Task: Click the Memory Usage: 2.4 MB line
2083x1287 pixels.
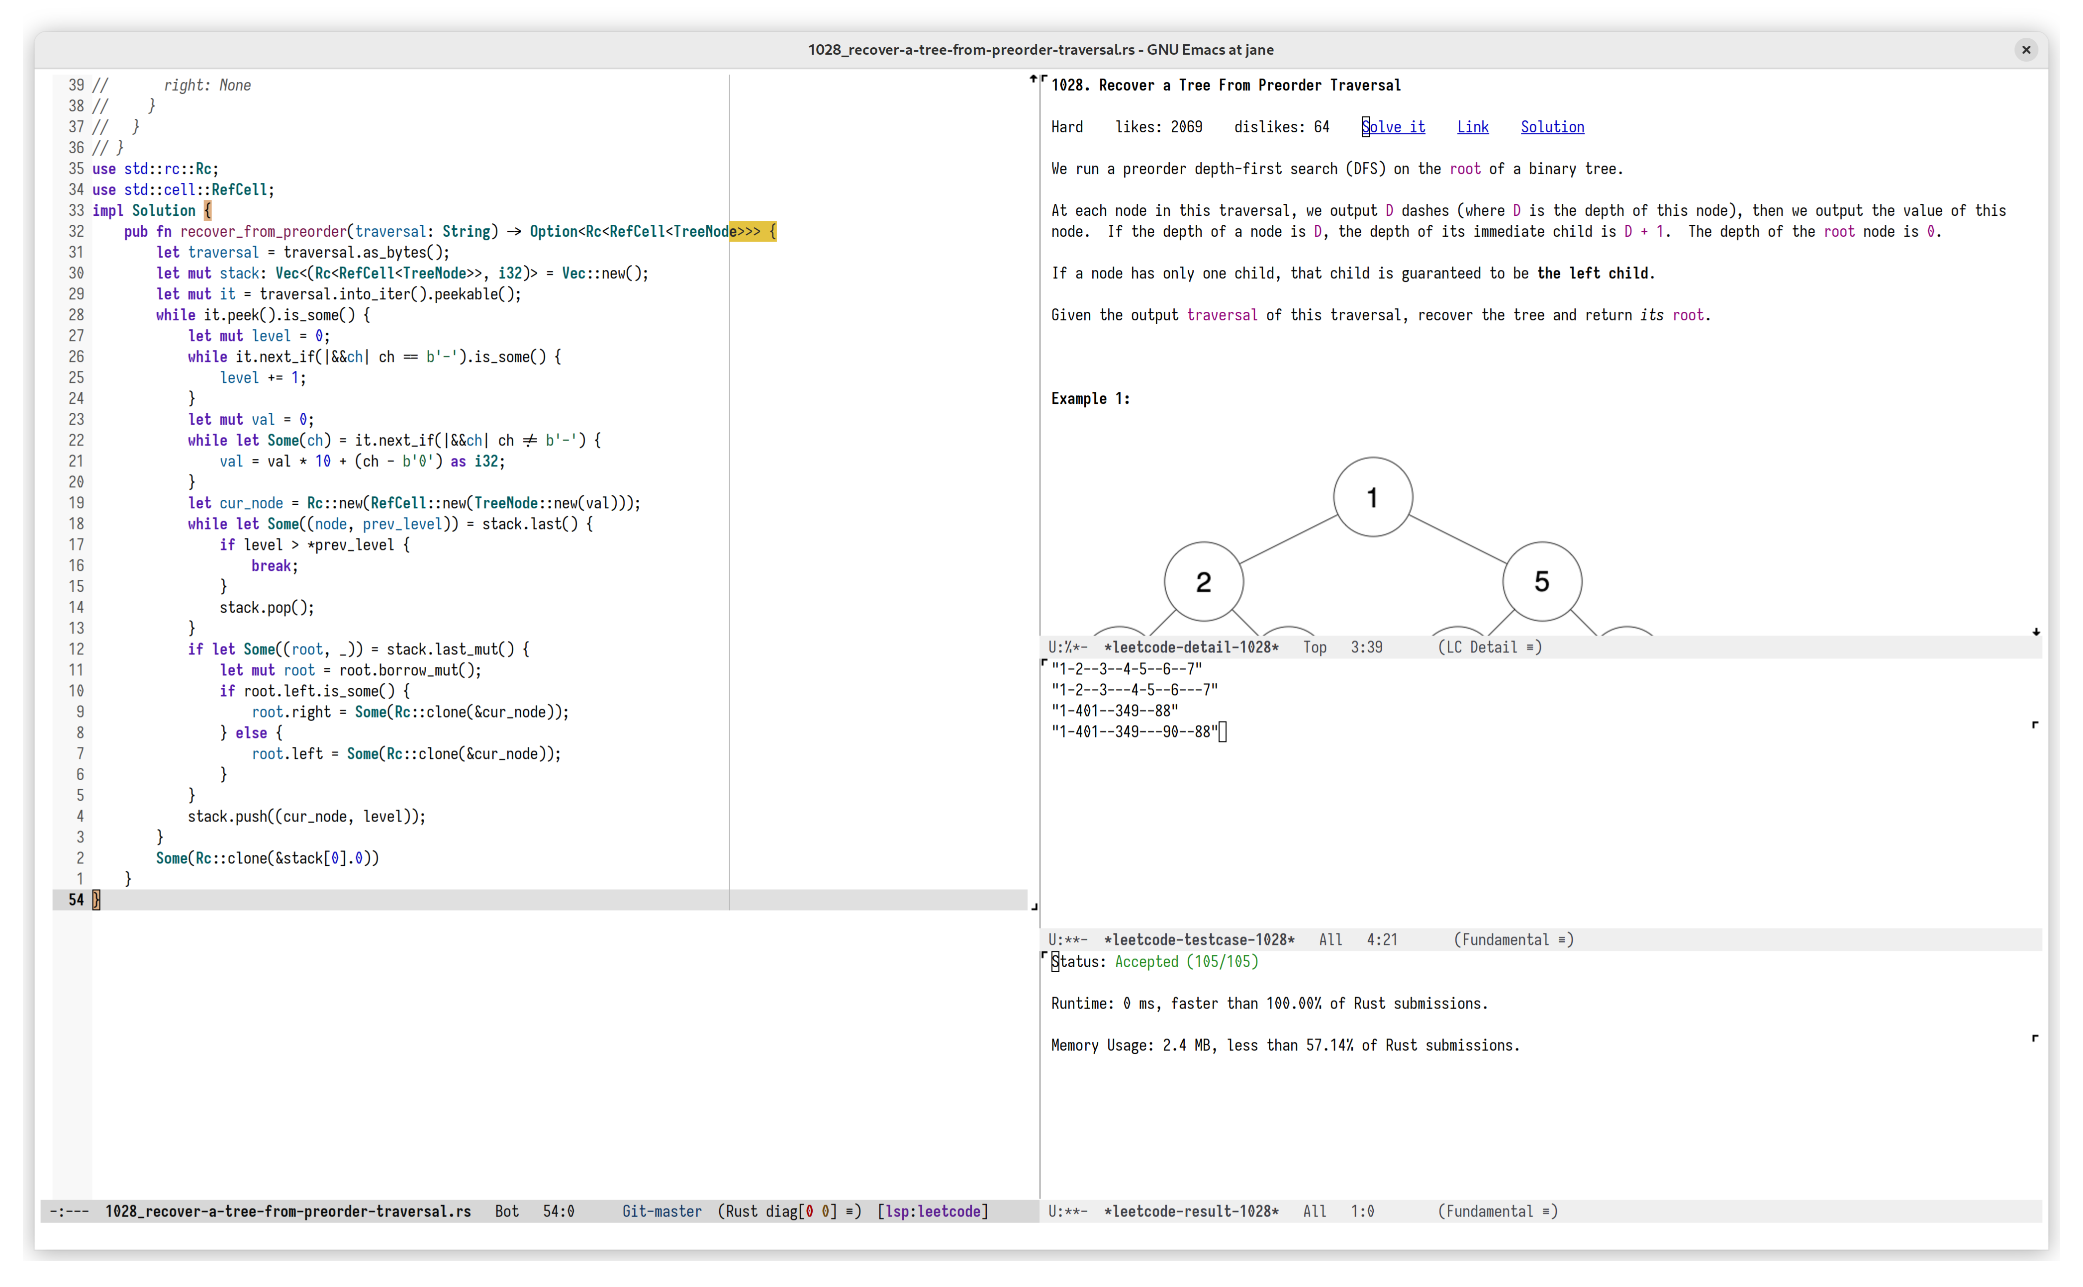Action: click(x=1285, y=1045)
